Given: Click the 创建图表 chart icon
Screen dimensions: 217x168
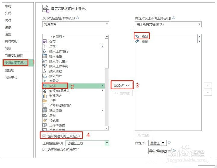Looking at the screenshot, I should (x=45, y=96).
